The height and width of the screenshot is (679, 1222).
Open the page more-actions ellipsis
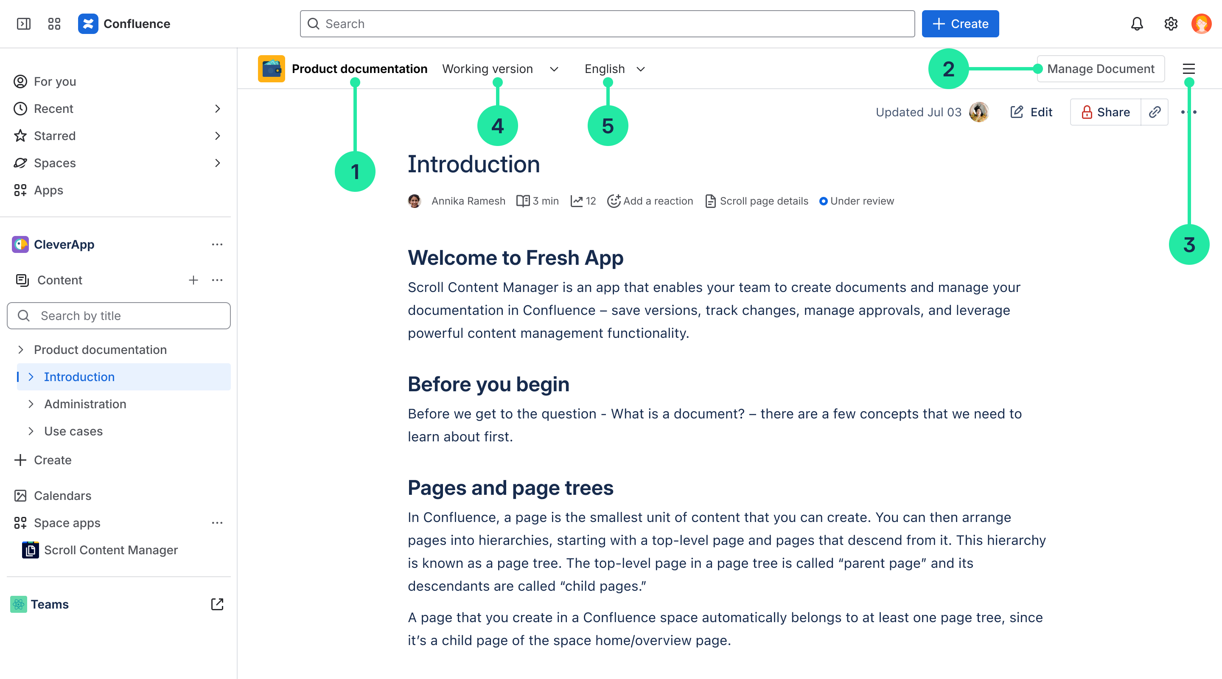click(x=1188, y=112)
